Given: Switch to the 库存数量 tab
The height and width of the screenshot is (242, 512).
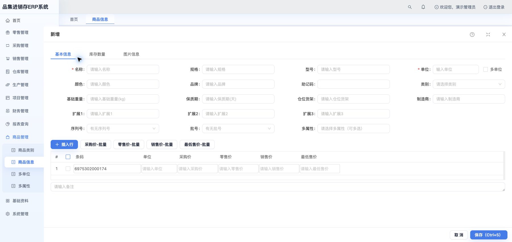Looking at the screenshot, I should pos(97,54).
